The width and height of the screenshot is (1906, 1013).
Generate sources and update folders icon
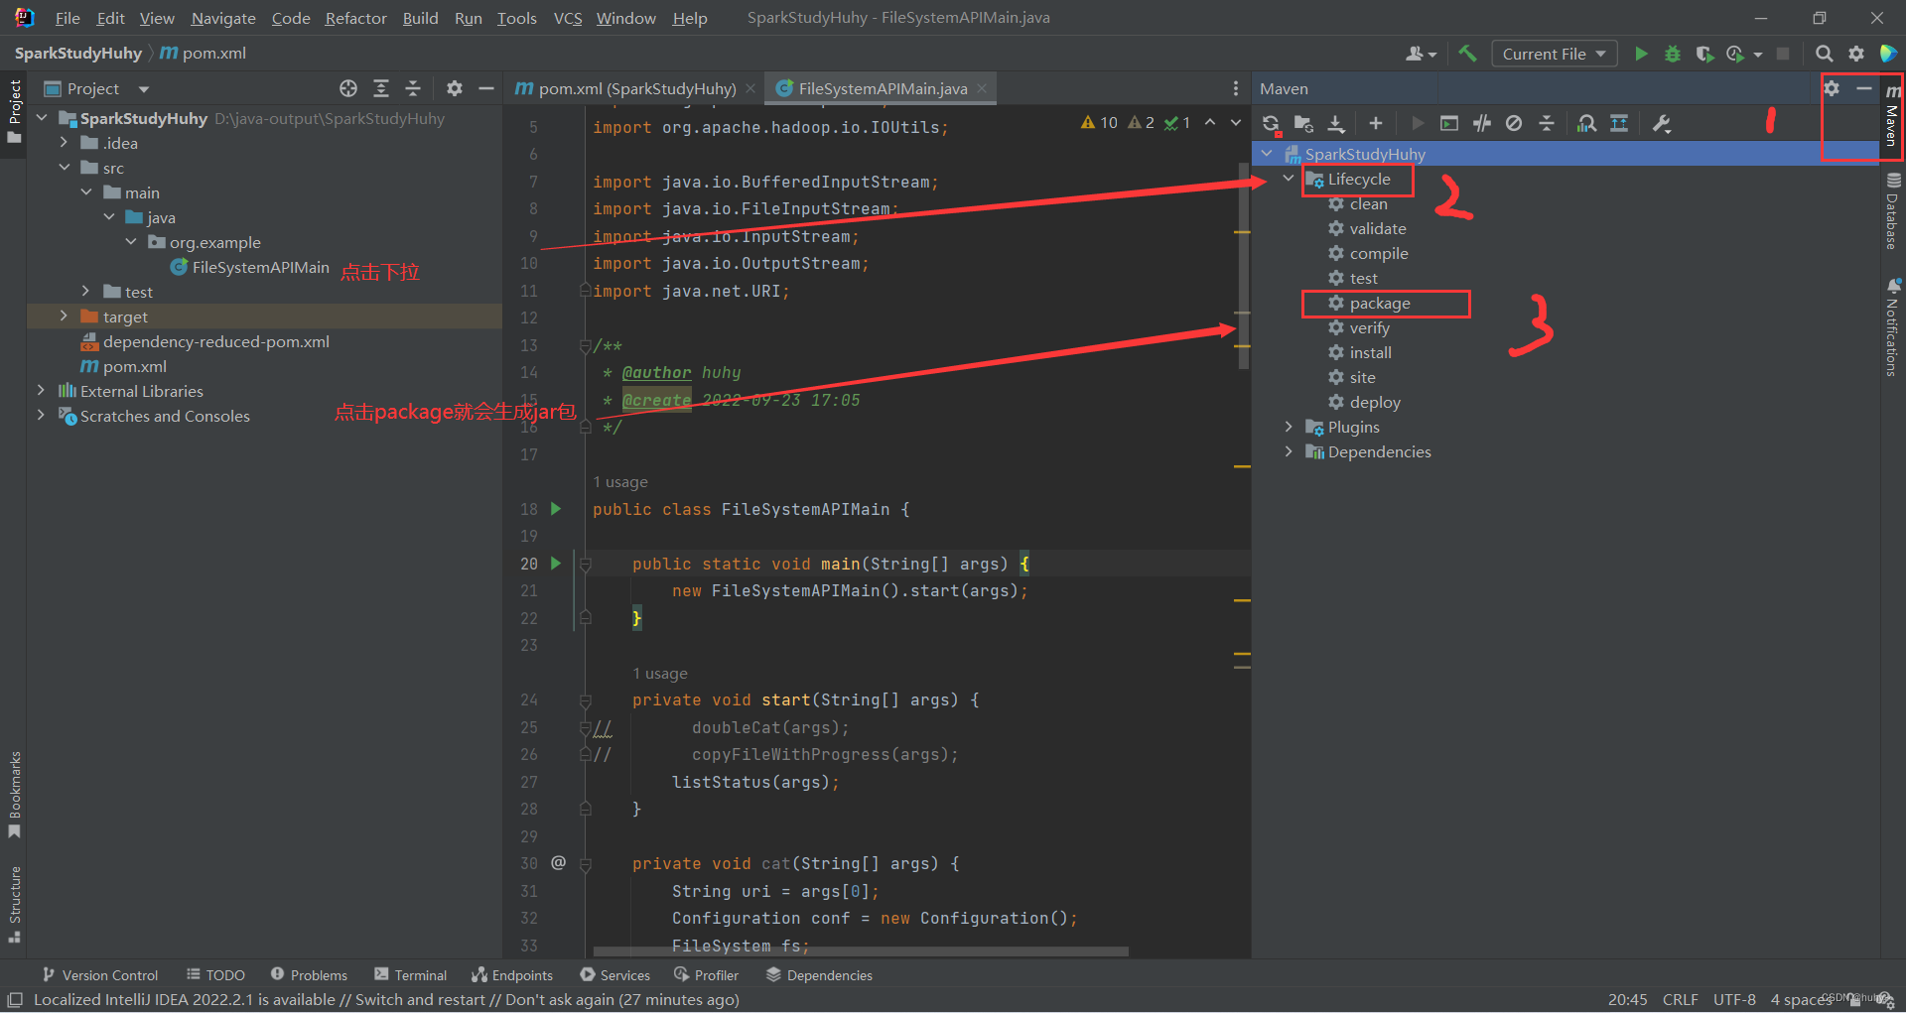coord(1303,124)
